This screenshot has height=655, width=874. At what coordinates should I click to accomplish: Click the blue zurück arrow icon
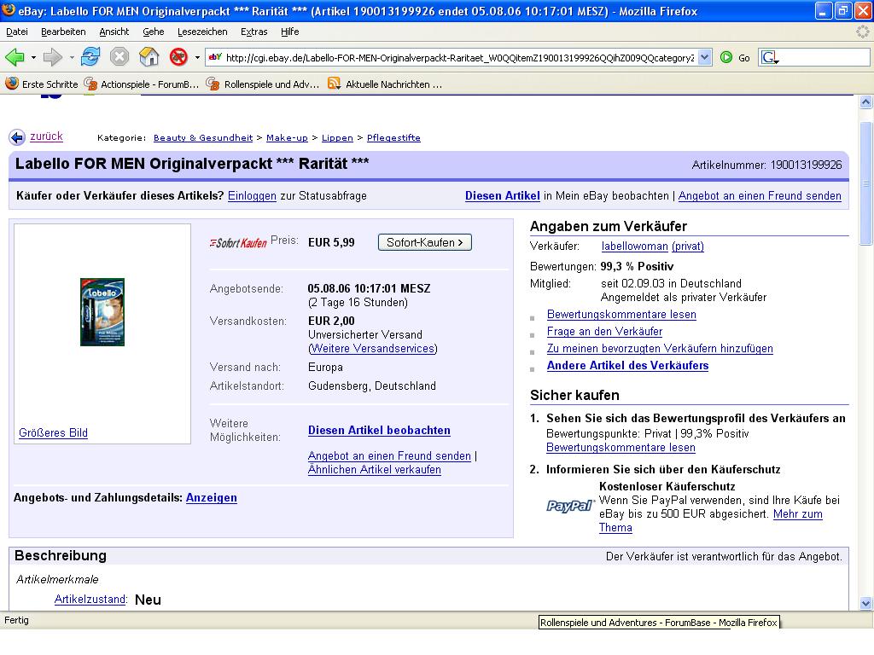point(17,137)
